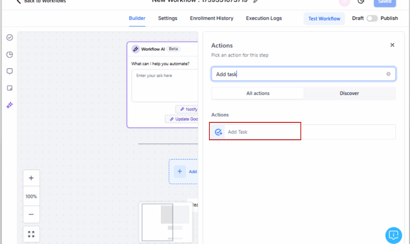The height and width of the screenshot is (244, 410).
Task: Click the history clock icon in top bar
Action: [361, 2]
